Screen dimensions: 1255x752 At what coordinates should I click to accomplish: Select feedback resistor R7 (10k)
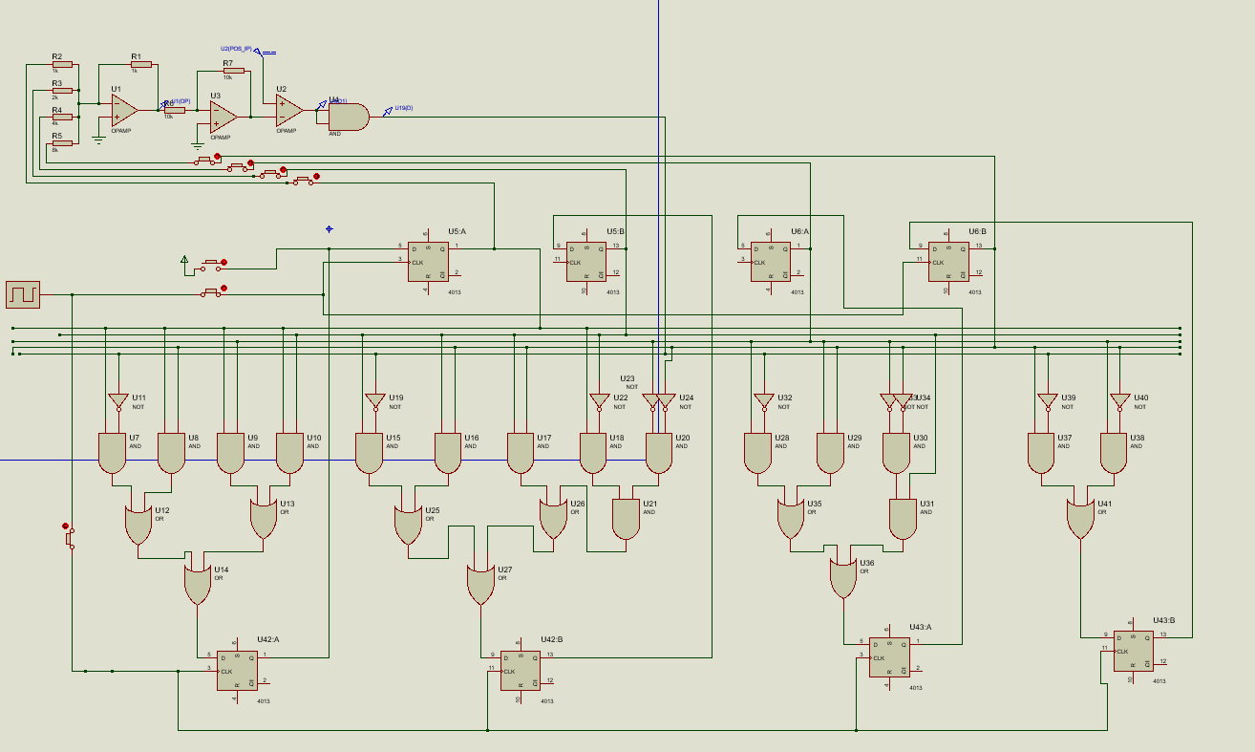click(x=234, y=71)
